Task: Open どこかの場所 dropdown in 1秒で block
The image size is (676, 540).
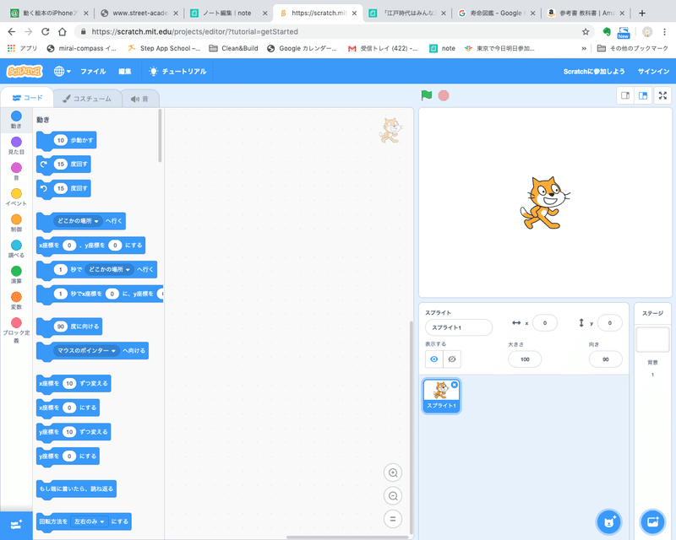Action: point(110,269)
